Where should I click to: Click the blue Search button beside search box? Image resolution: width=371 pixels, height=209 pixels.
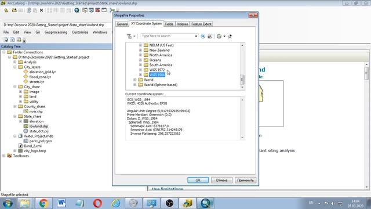[203, 36]
